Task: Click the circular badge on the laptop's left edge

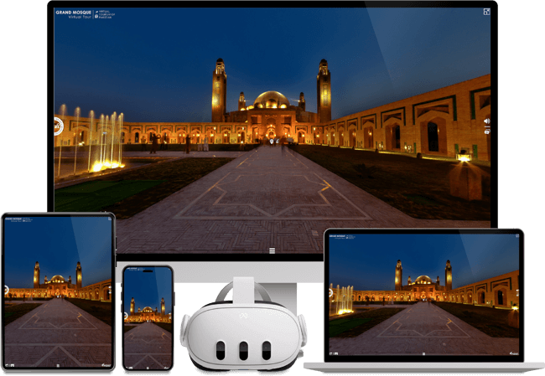Action: (331, 293)
